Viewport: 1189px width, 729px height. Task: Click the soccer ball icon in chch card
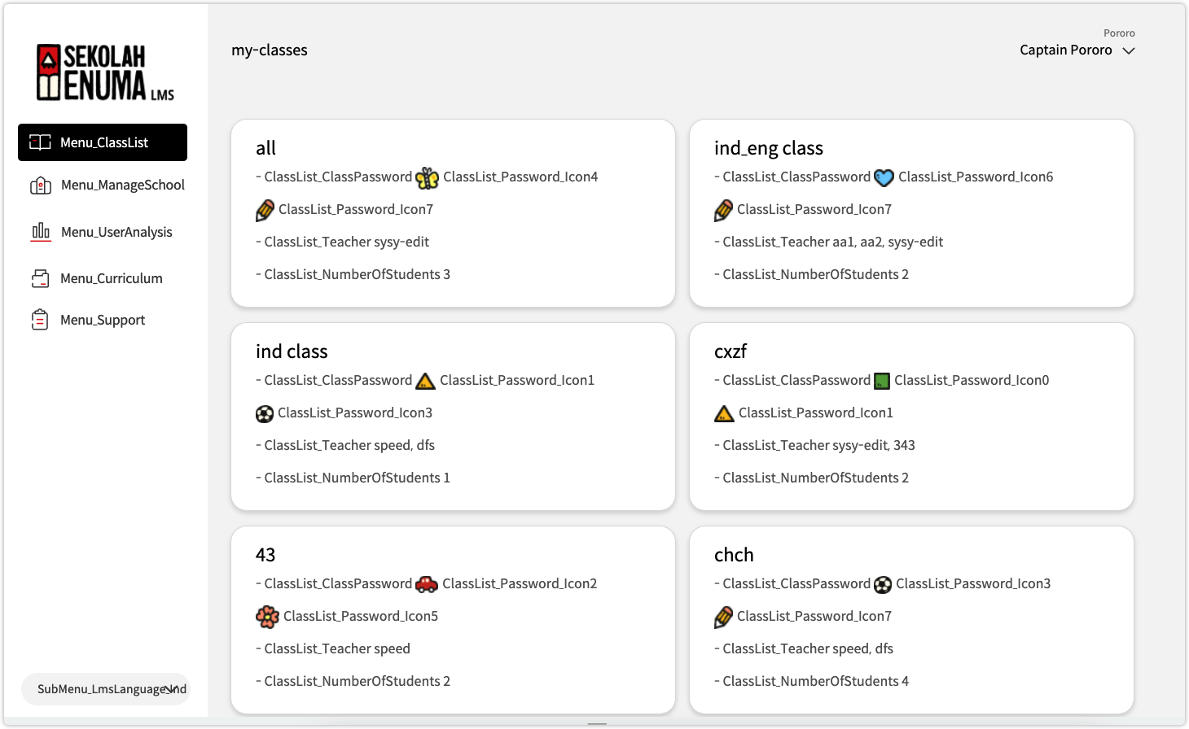883,584
